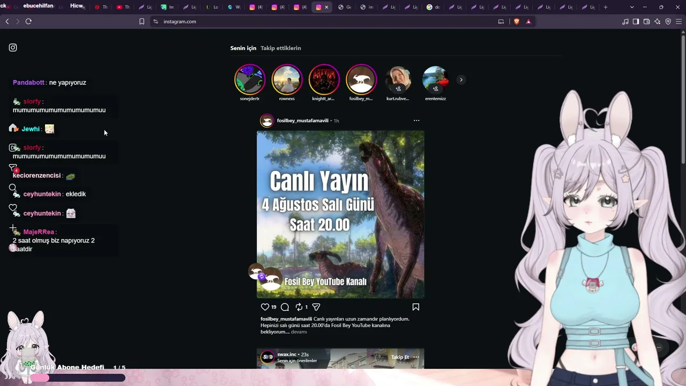Watch the fosilbey_m story
This screenshot has width=686, height=386.
tap(361, 80)
